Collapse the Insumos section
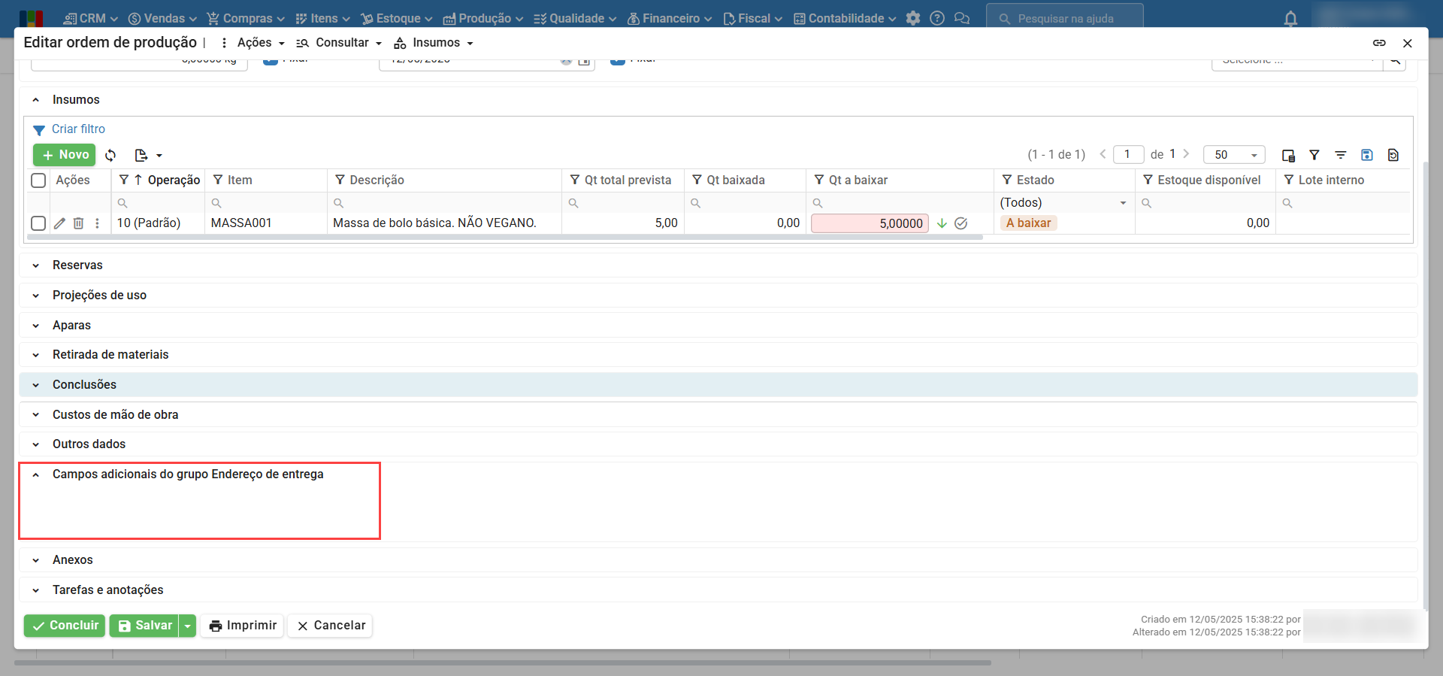Screen dimensions: 1443x676 point(35,100)
